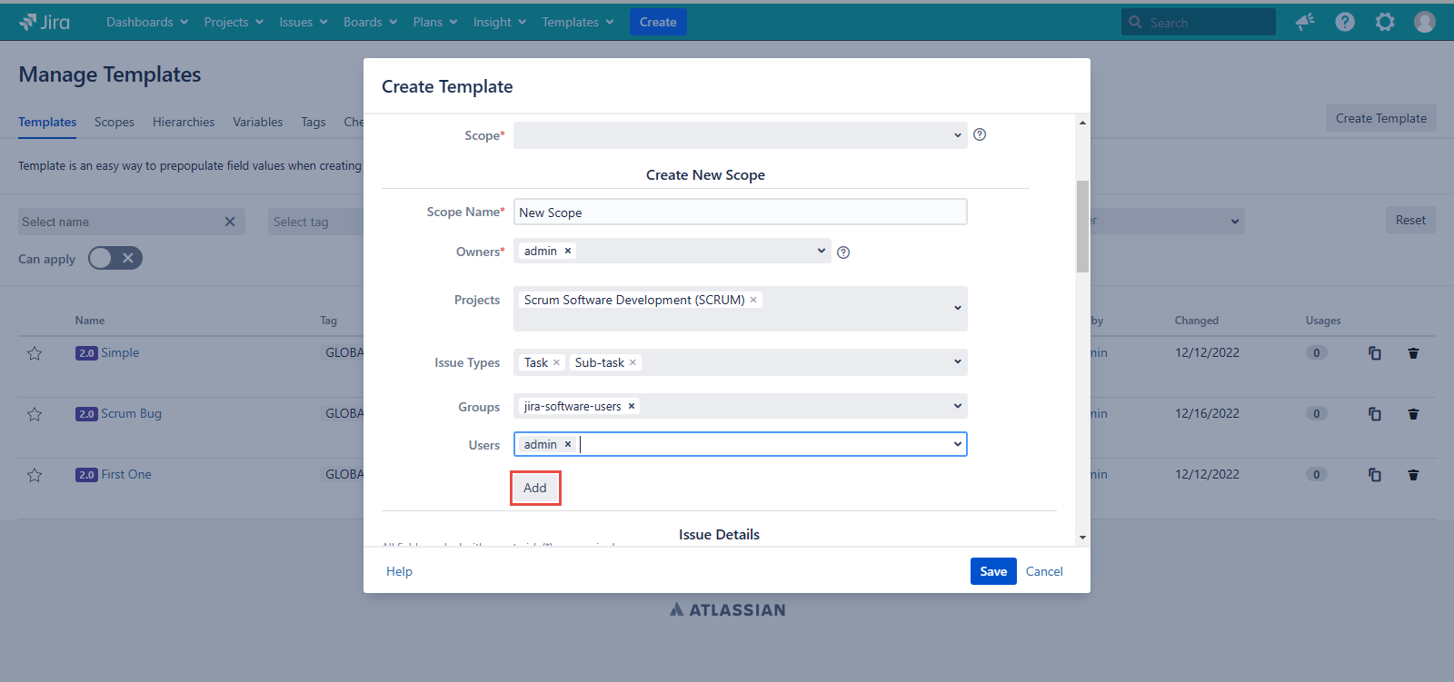
Task: Click the Add button for new scope
Action: click(x=535, y=488)
